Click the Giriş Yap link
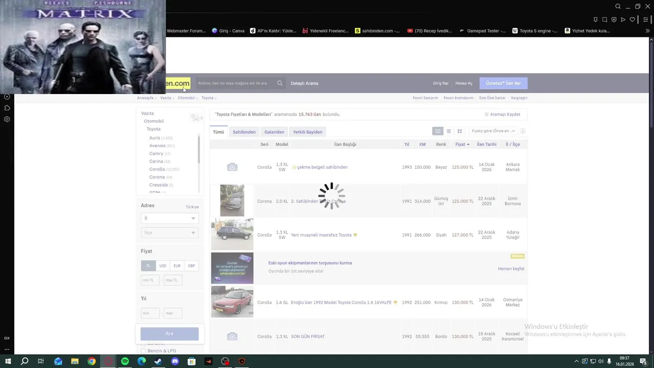Image resolution: width=654 pixels, height=368 pixels. coord(440,83)
